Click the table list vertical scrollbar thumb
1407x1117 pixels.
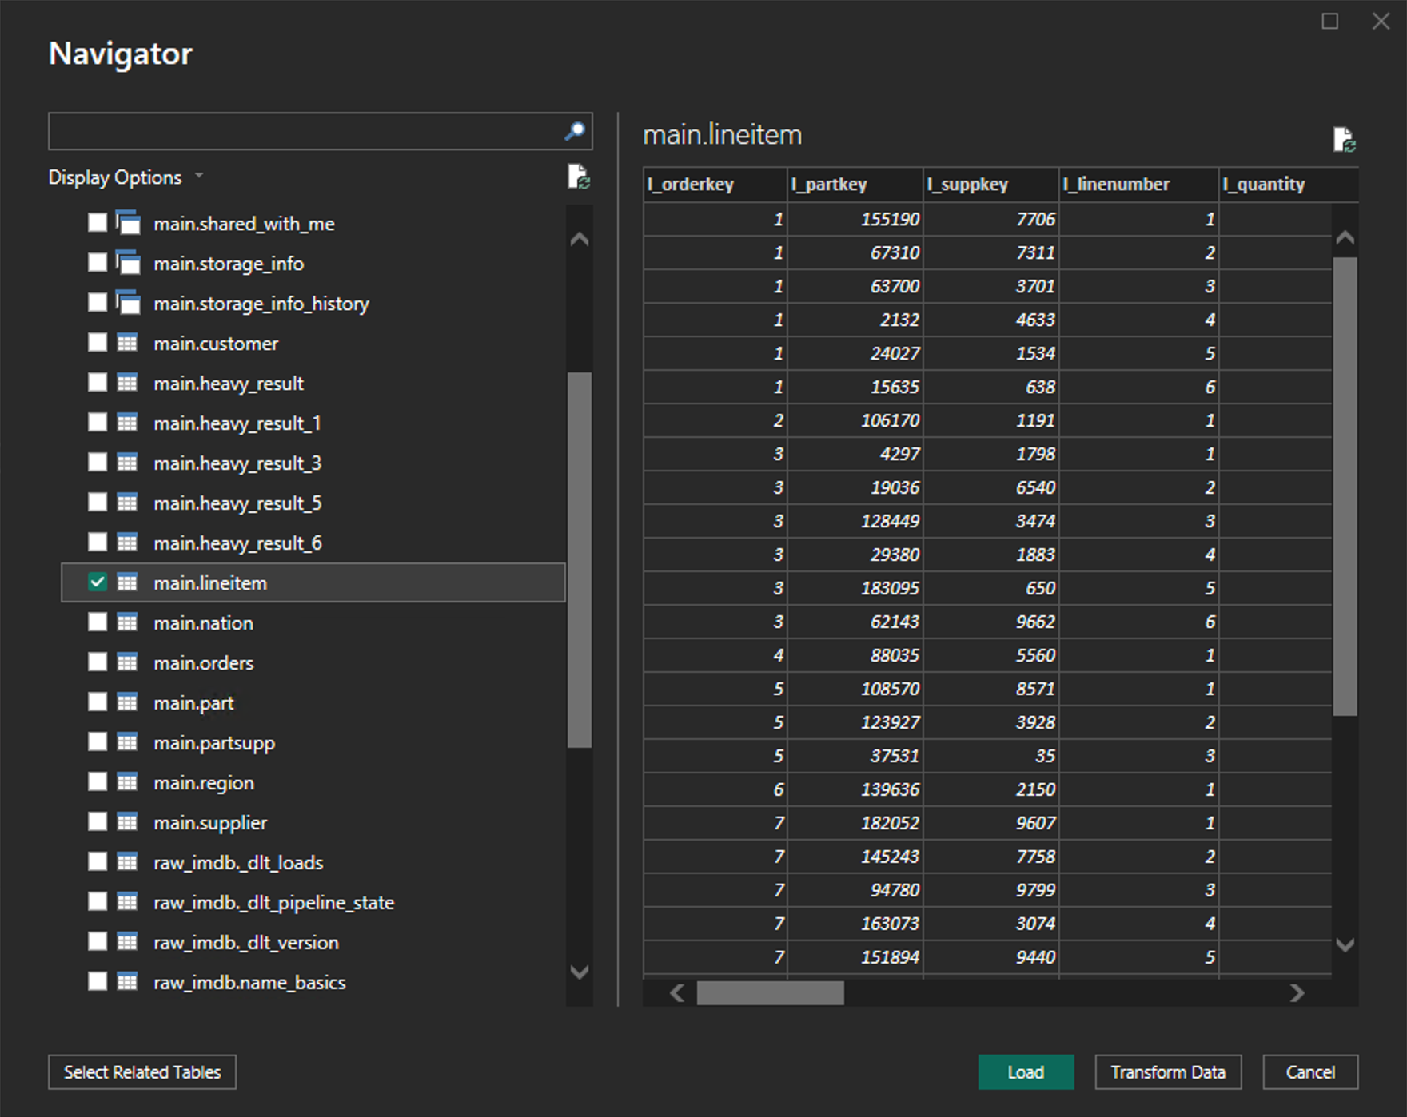pos(580,559)
